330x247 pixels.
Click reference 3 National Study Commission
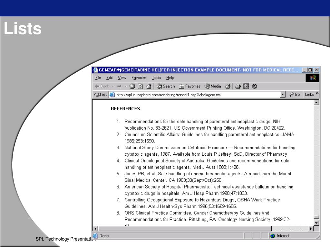pyautogui.click(x=210, y=151)
